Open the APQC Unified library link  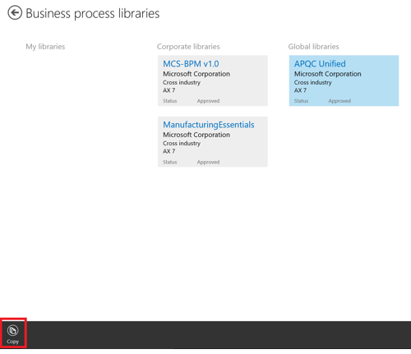[x=320, y=64]
